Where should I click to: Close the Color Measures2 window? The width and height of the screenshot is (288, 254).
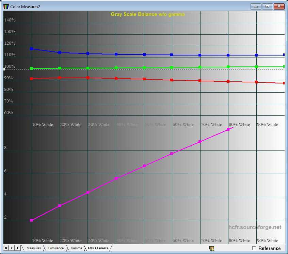point(279,6)
